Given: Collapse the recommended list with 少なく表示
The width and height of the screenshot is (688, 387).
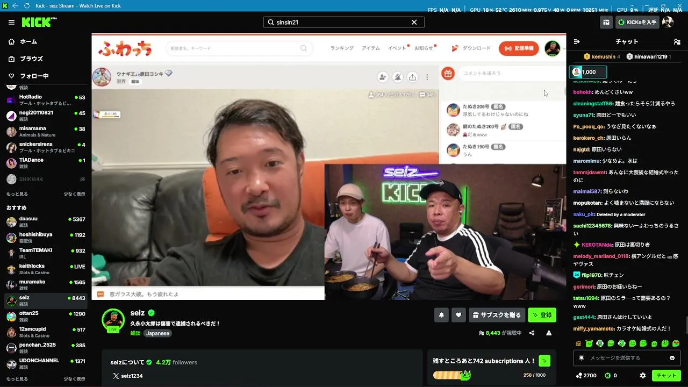Looking at the screenshot, I should coord(75,379).
